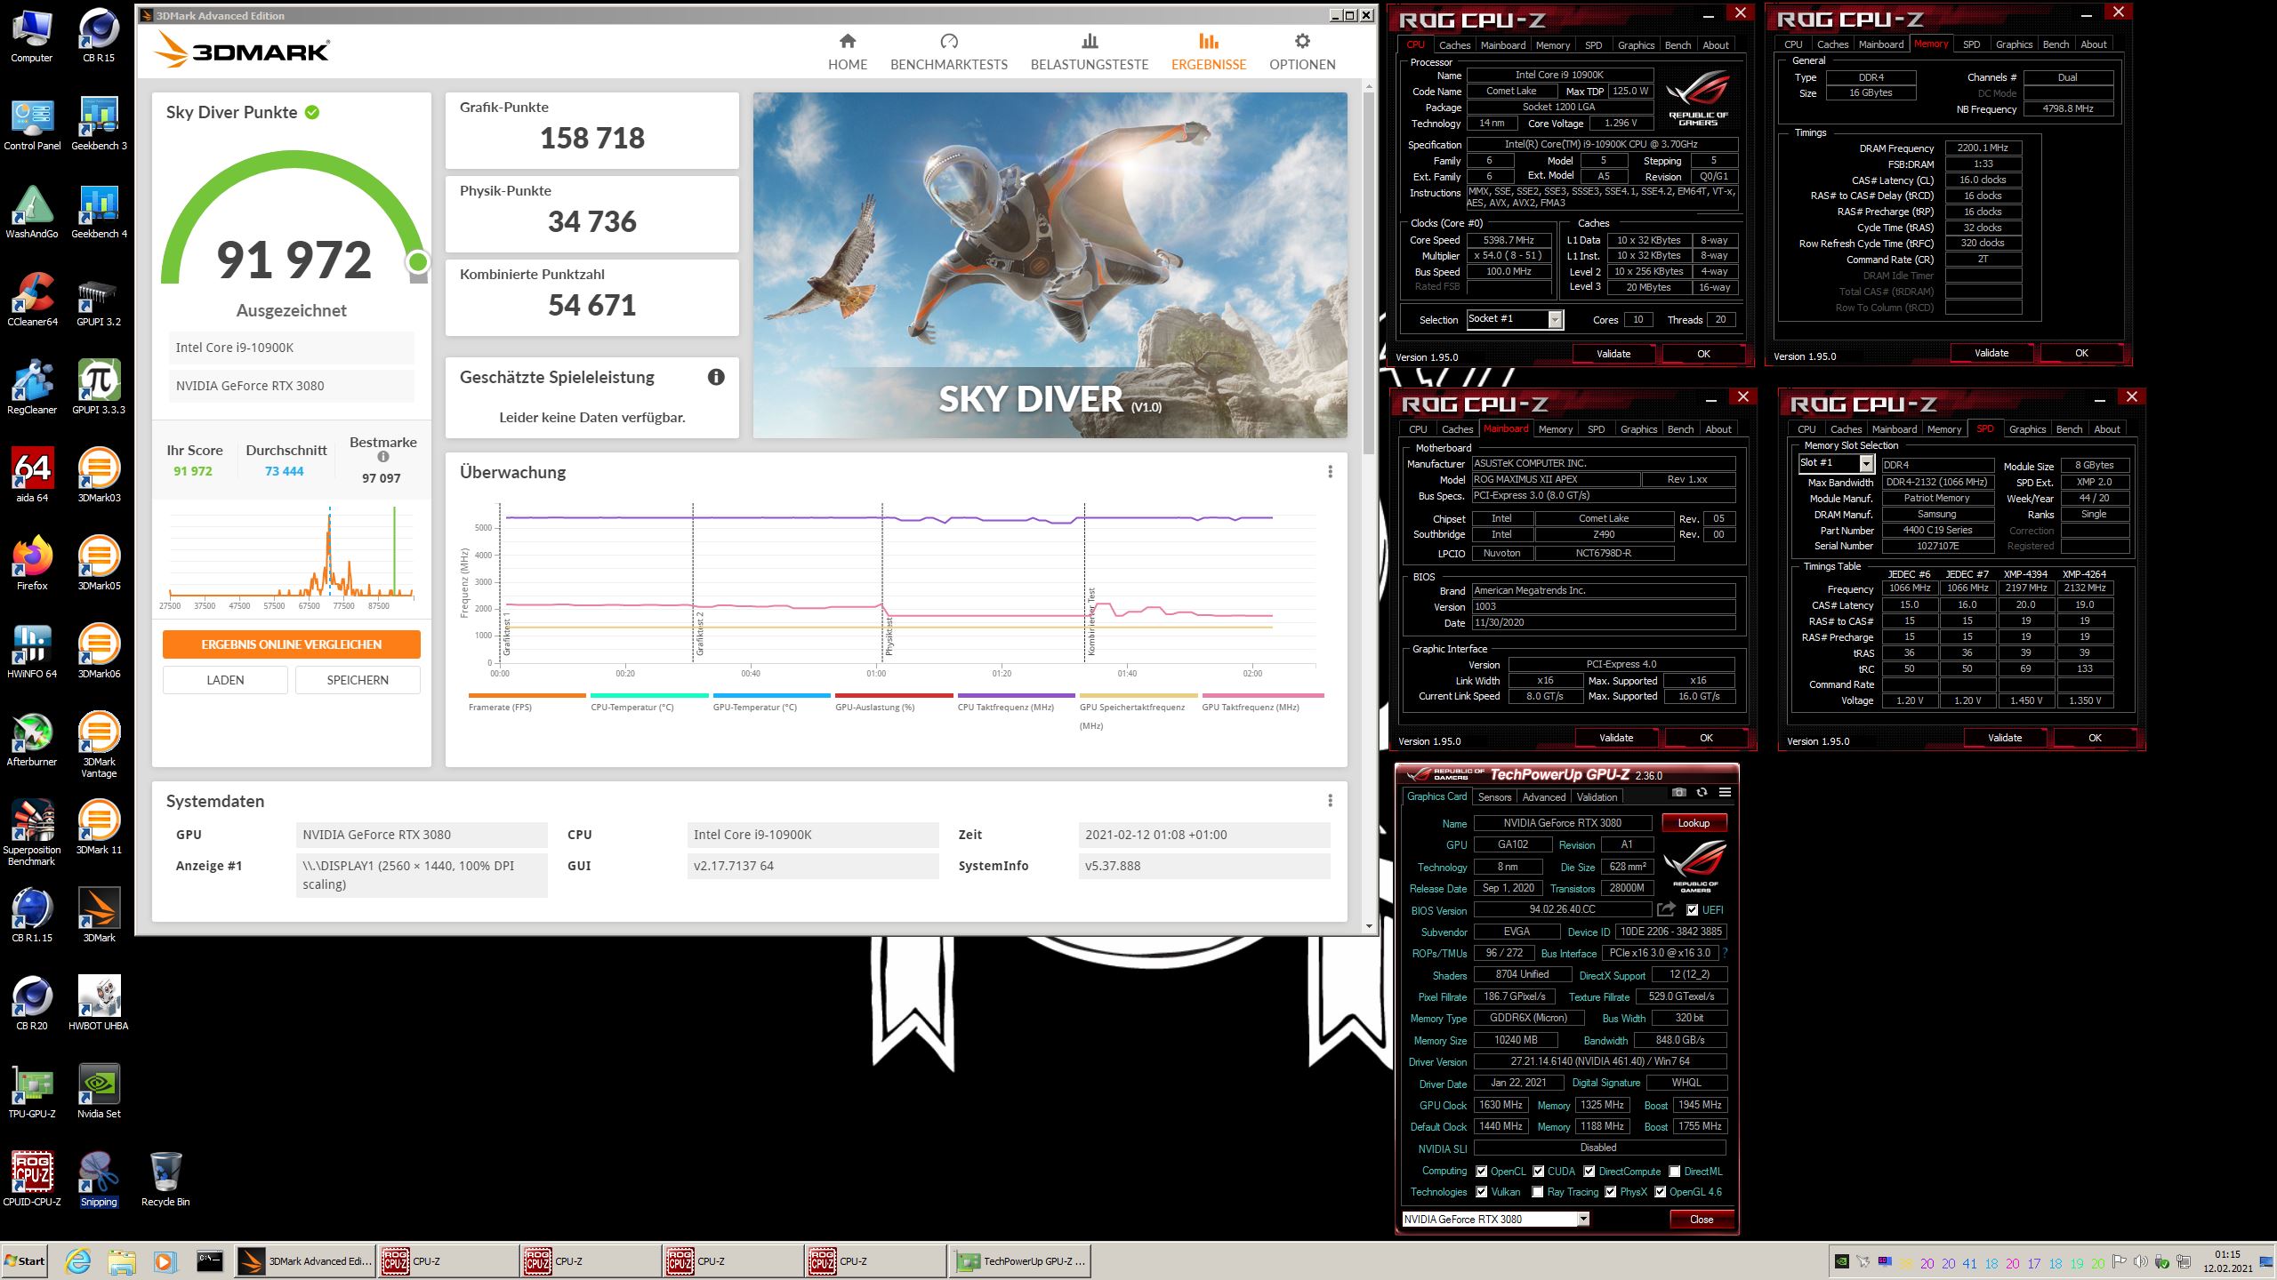Open Windows Explorer folder in taskbar
Screen dimensions: 2277x1280
pos(121,1261)
